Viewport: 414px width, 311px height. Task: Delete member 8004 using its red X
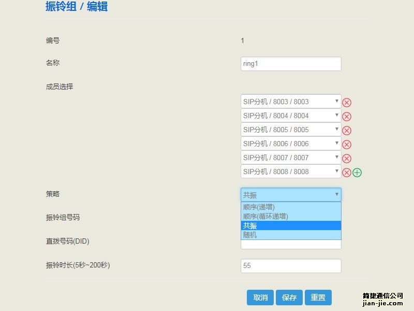[347, 116]
